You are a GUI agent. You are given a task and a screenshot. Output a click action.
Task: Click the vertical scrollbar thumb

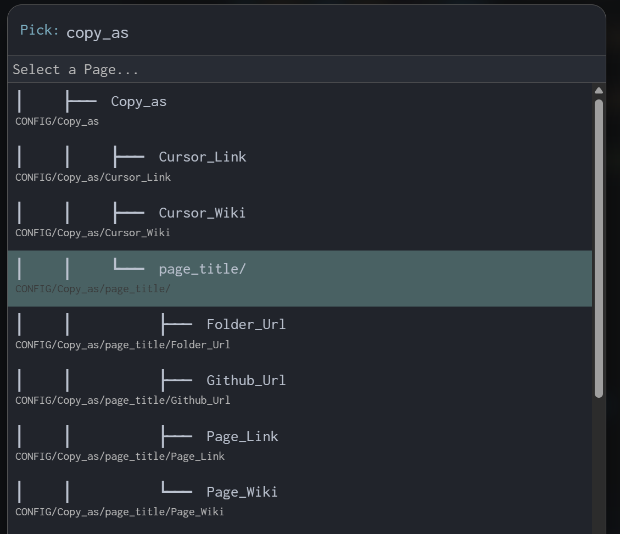pos(599,247)
